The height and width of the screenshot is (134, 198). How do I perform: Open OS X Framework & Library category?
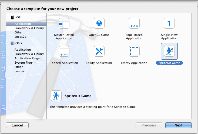coord(29,54)
